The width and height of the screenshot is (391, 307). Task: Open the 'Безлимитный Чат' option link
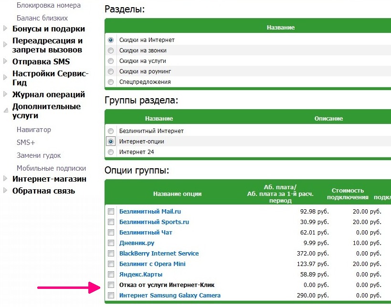click(146, 232)
